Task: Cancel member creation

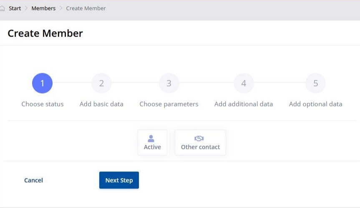Action: (x=33, y=180)
